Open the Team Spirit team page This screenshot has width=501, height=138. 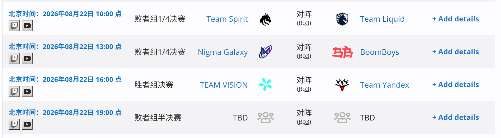(227, 19)
